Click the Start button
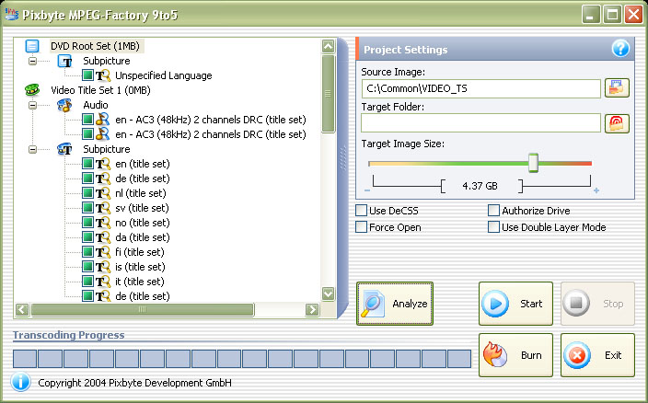 tap(515, 304)
